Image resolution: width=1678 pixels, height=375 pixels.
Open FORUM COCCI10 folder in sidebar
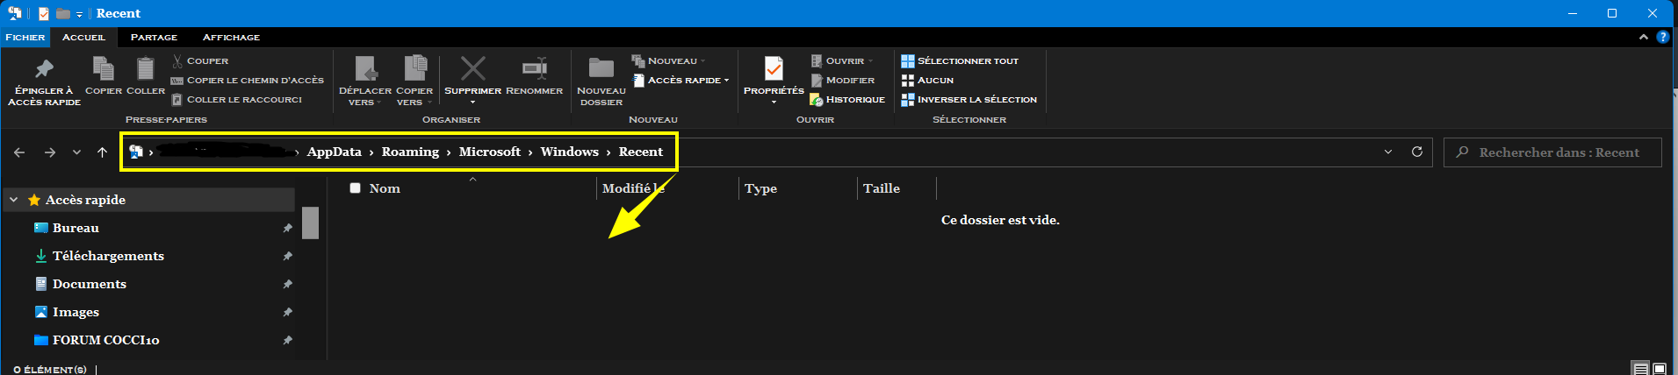coord(105,340)
